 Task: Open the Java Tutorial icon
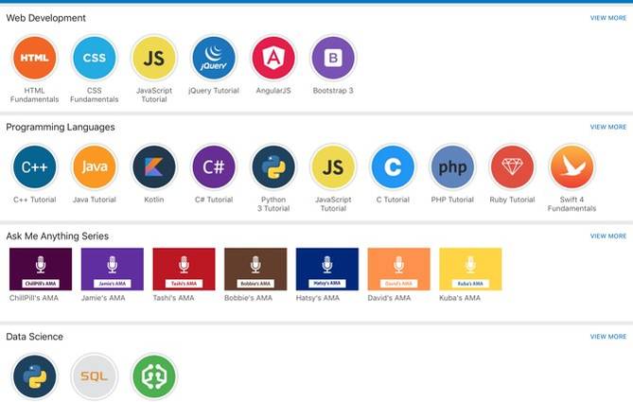coord(94,166)
